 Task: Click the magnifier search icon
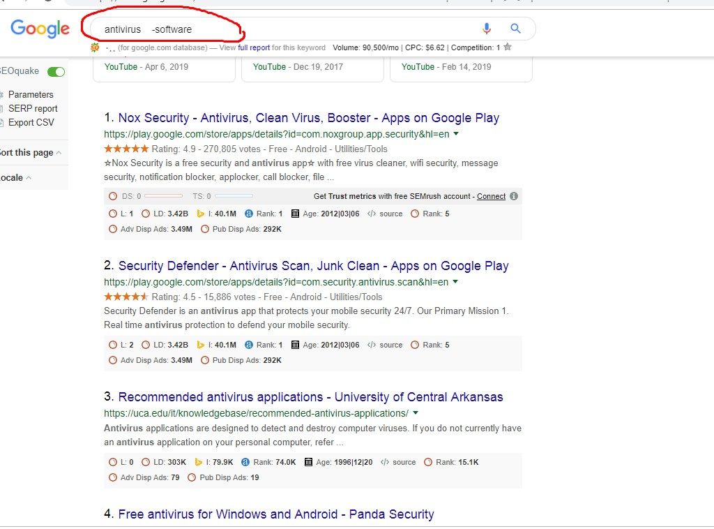click(515, 28)
